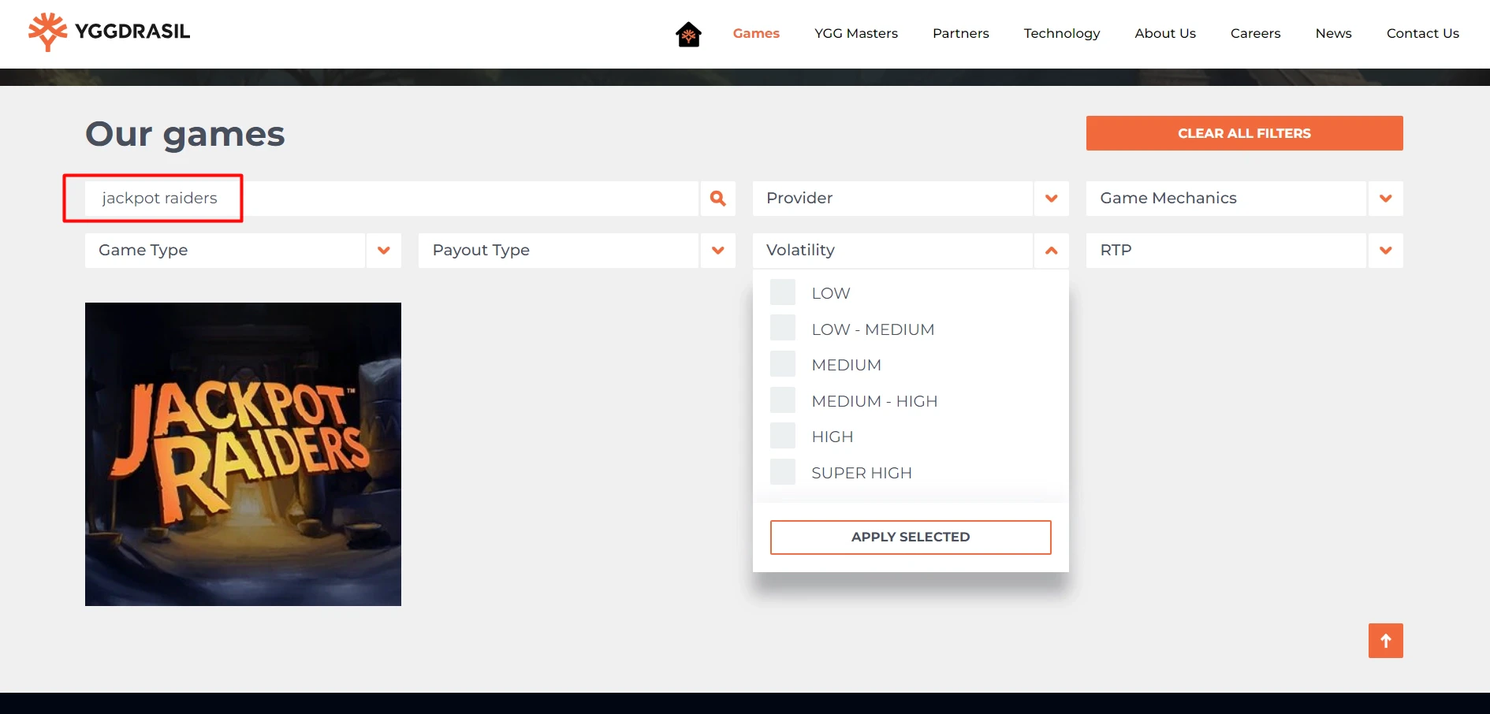Click the Our games heading
The image size is (1490, 714).
click(185, 134)
